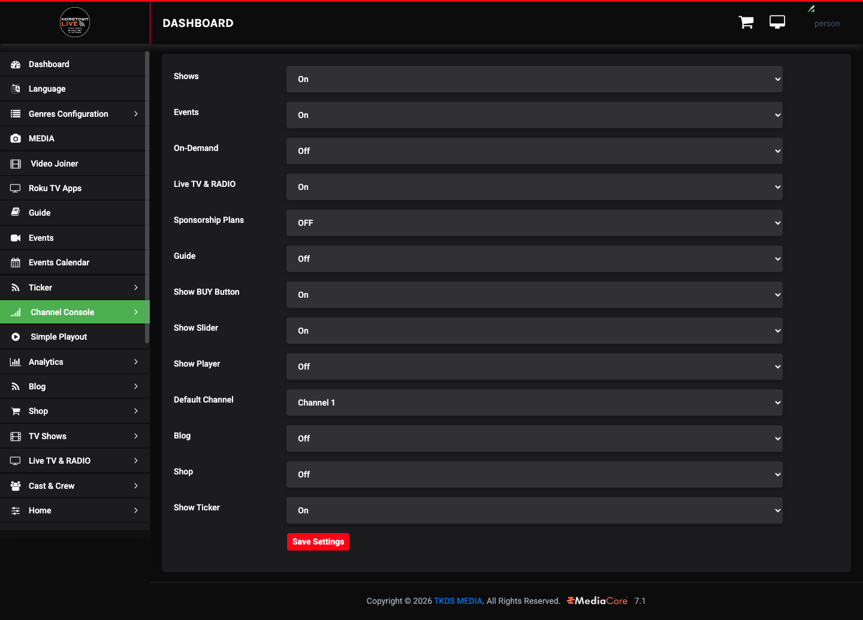The width and height of the screenshot is (863, 620).
Task: Click the sidebar vertical scrollbar
Action: [x=147, y=198]
